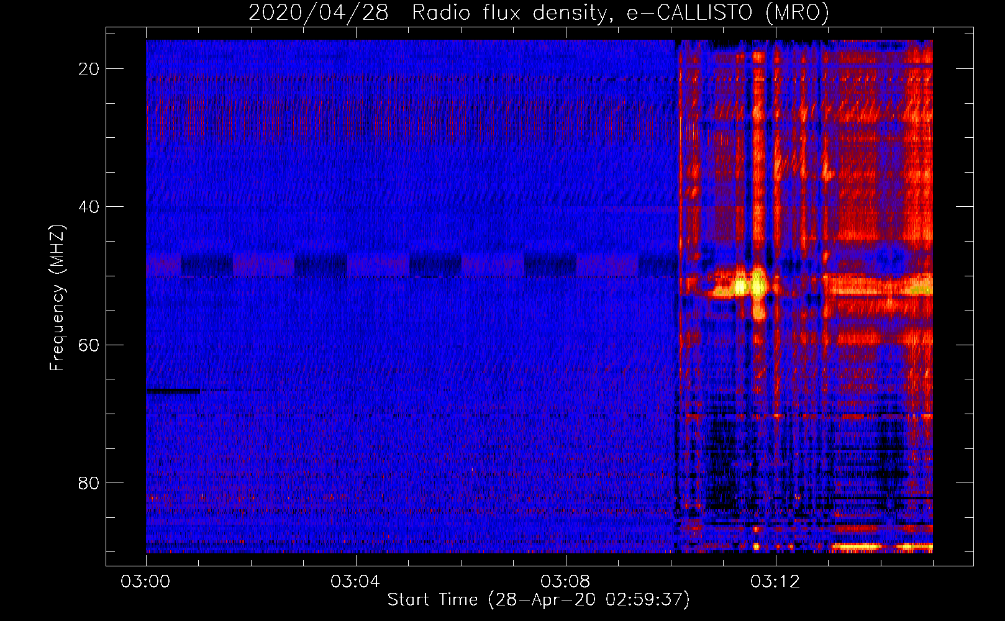Click the '03:08' time tick label
The width and height of the screenshot is (1005, 621).
(565, 582)
